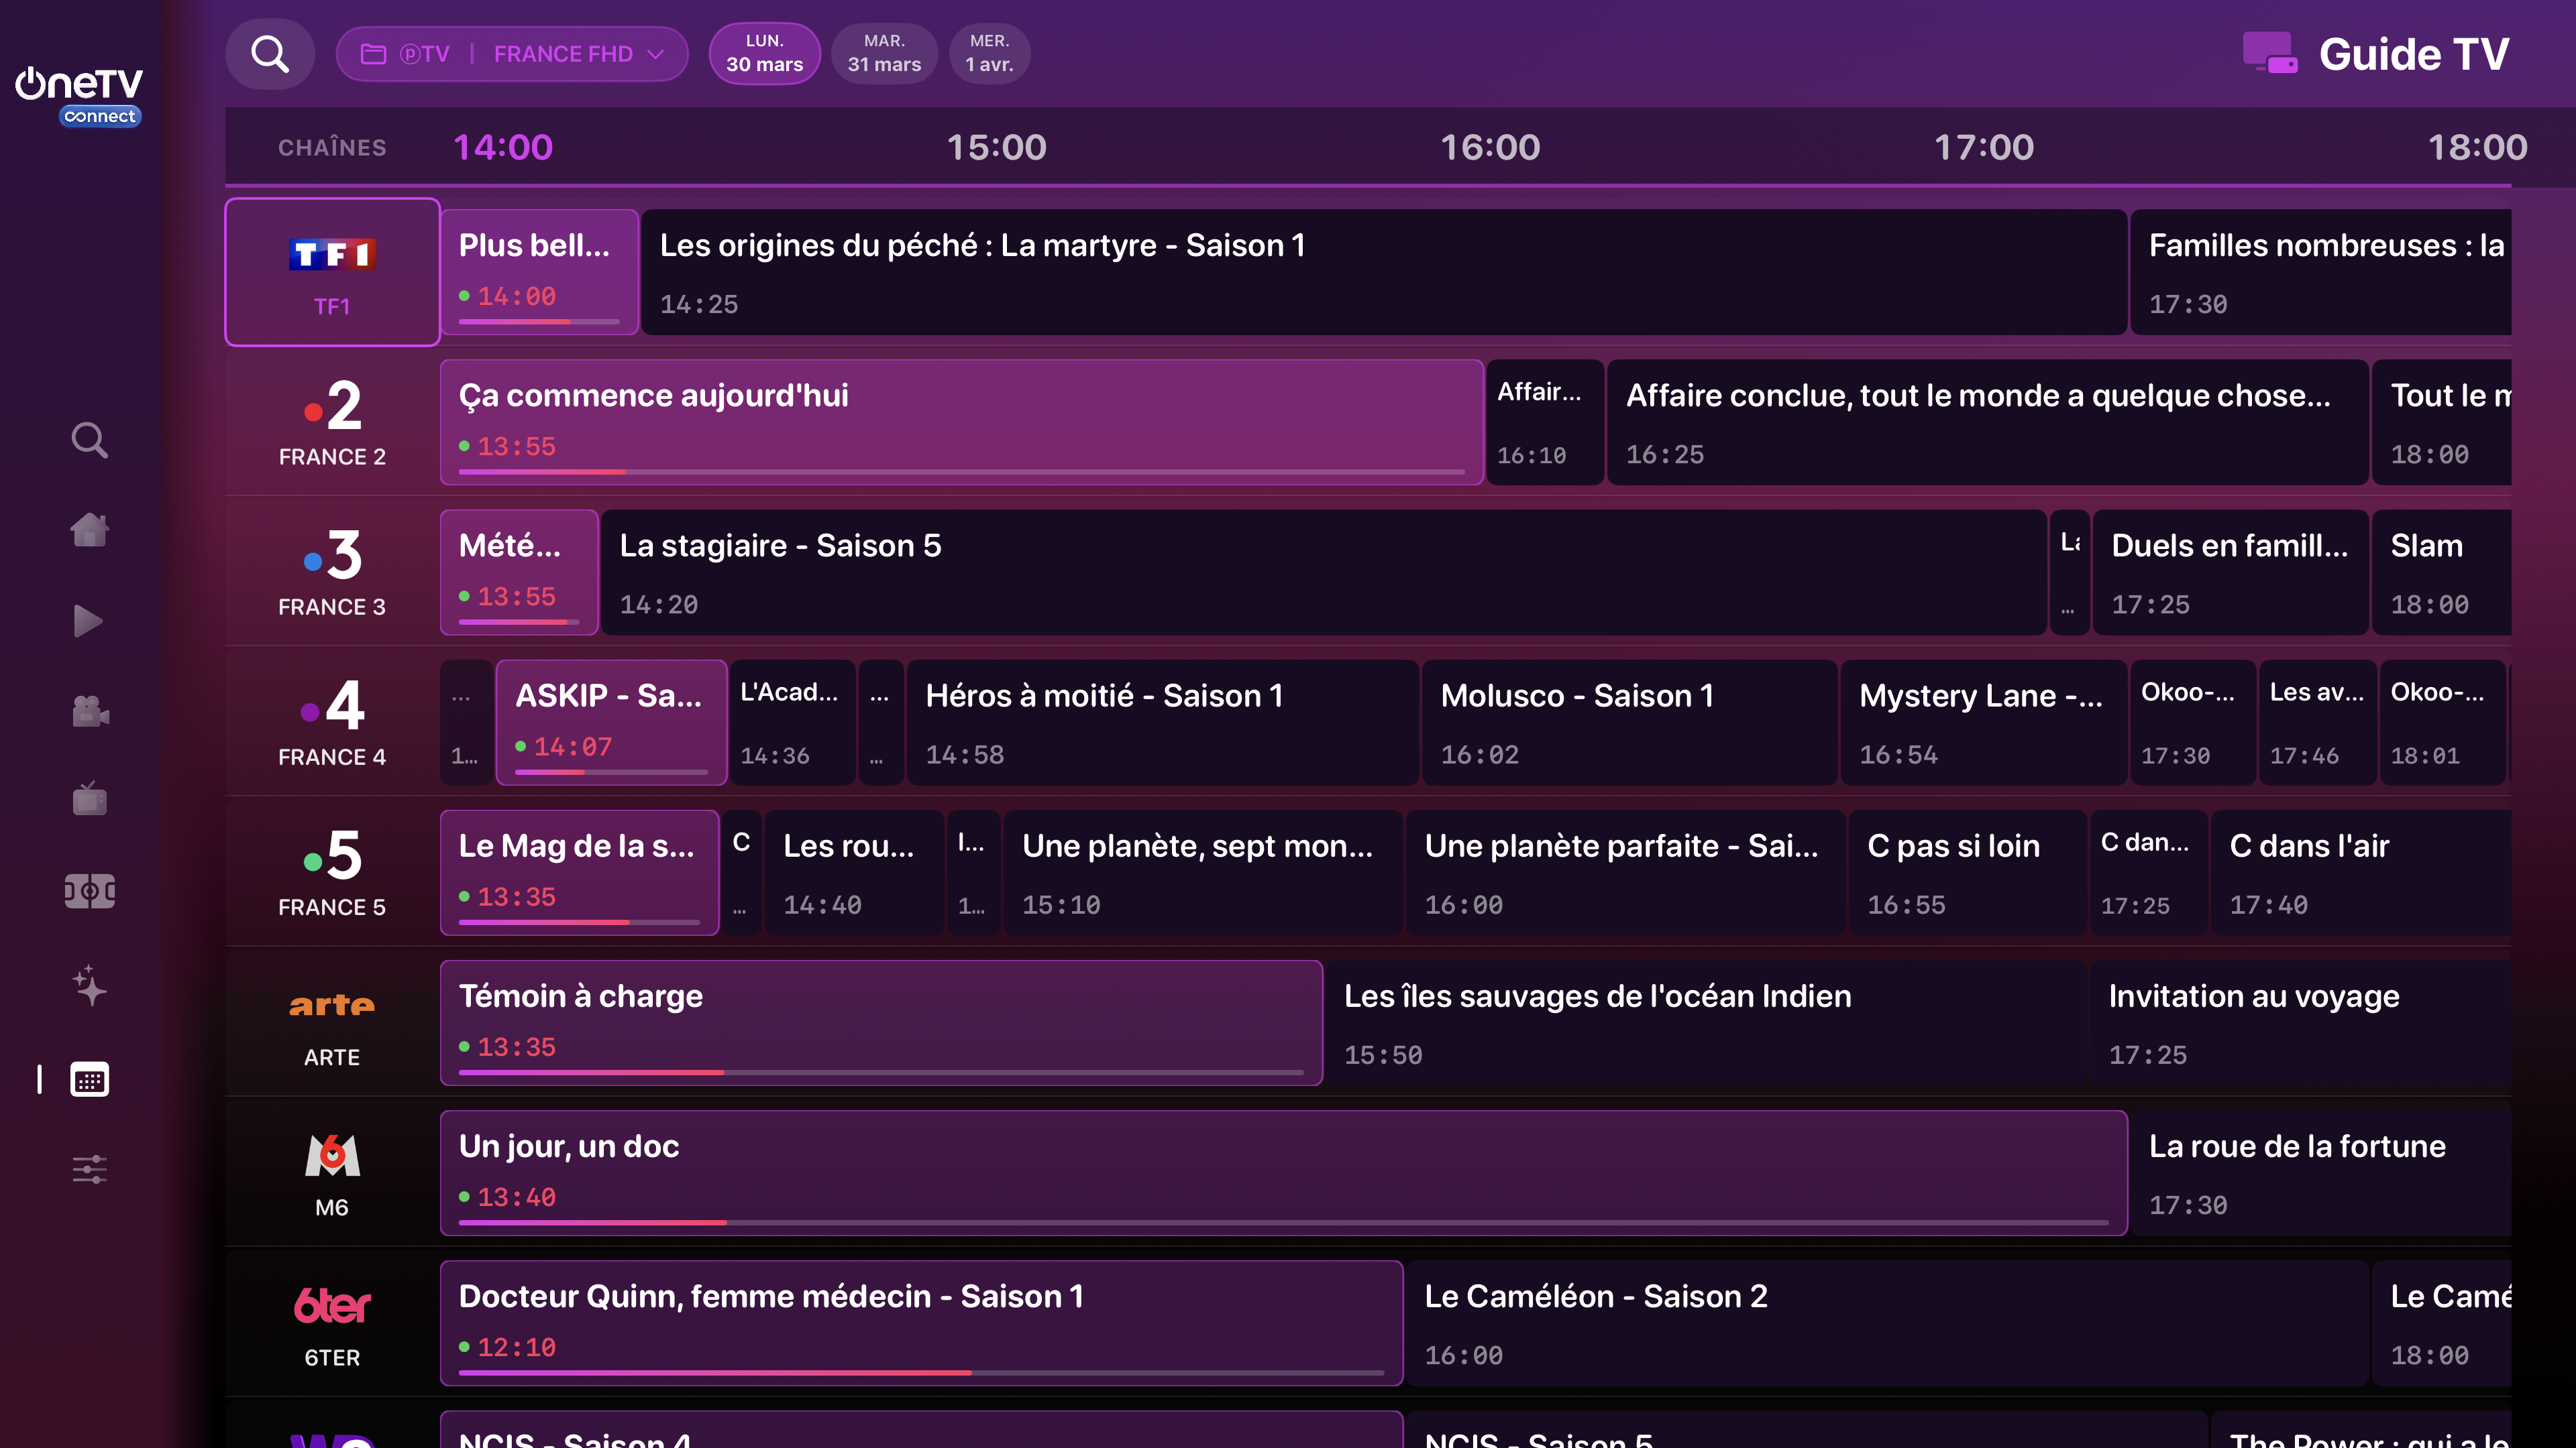Select 'Ça commence aujourd'hui' on France 2
Image resolution: width=2576 pixels, height=1448 pixels.
pyautogui.click(x=960, y=423)
